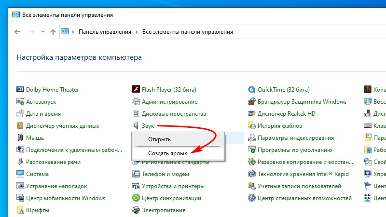
Task: Click the Шрифты font icon
Action: point(20,210)
